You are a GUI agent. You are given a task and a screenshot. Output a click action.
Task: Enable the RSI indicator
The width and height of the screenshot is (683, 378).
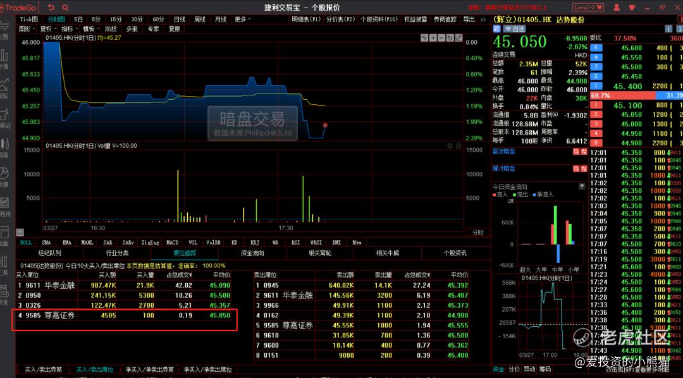(296, 242)
